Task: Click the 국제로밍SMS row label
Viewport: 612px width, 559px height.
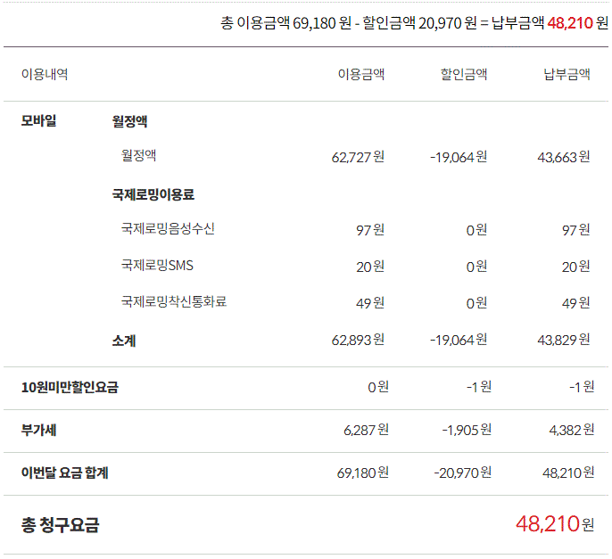Action: pyautogui.click(x=157, y=266)
